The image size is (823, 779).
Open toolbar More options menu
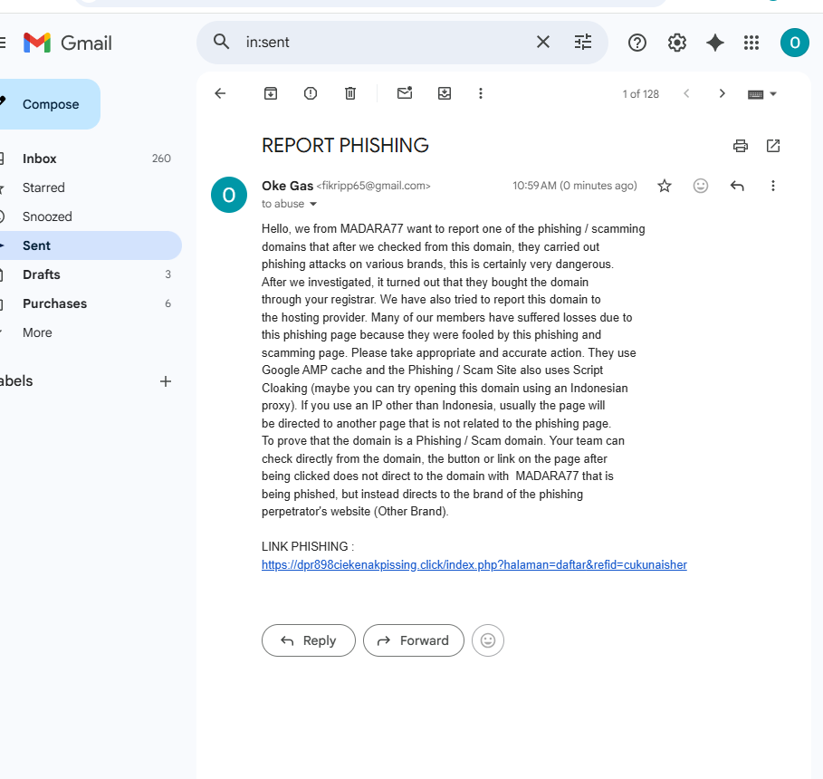coord(480,93)
